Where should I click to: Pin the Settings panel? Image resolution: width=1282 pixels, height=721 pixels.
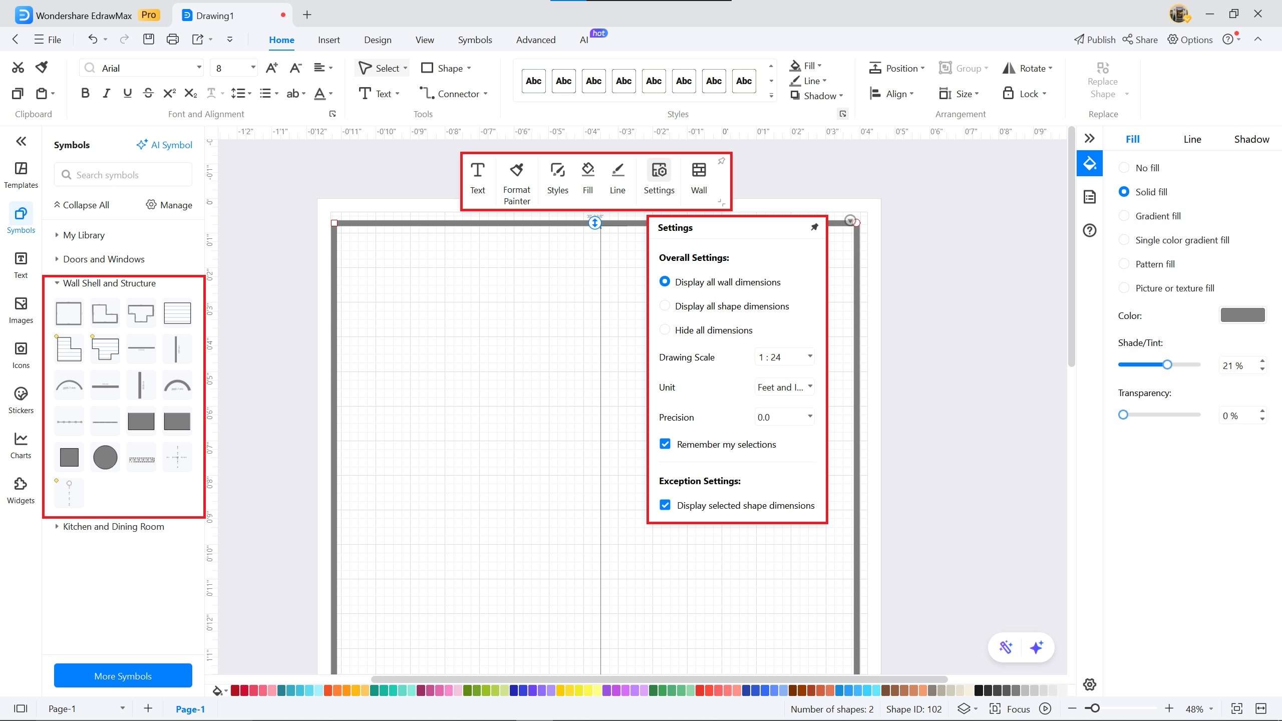click(814, 227)
